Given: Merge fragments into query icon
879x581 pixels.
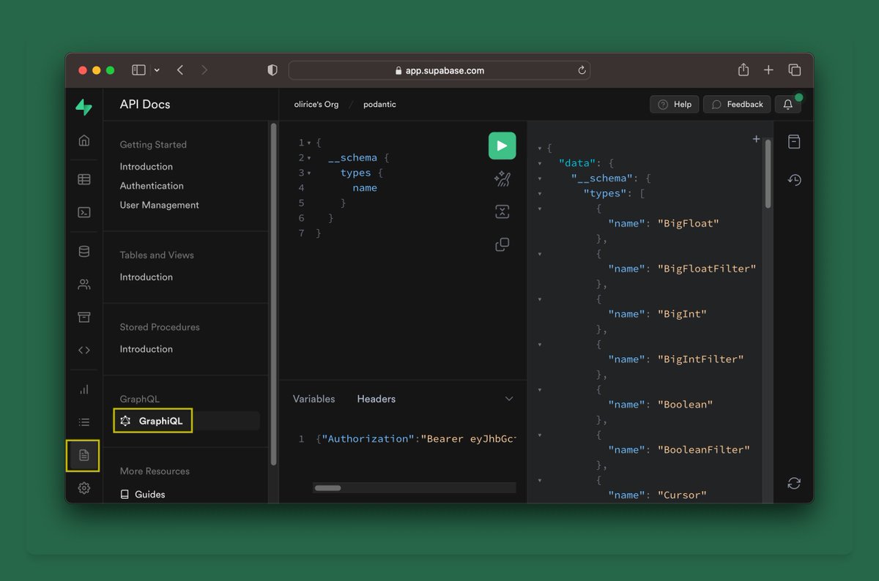Looking at the screenshot, I should click(x=502, y=211).
